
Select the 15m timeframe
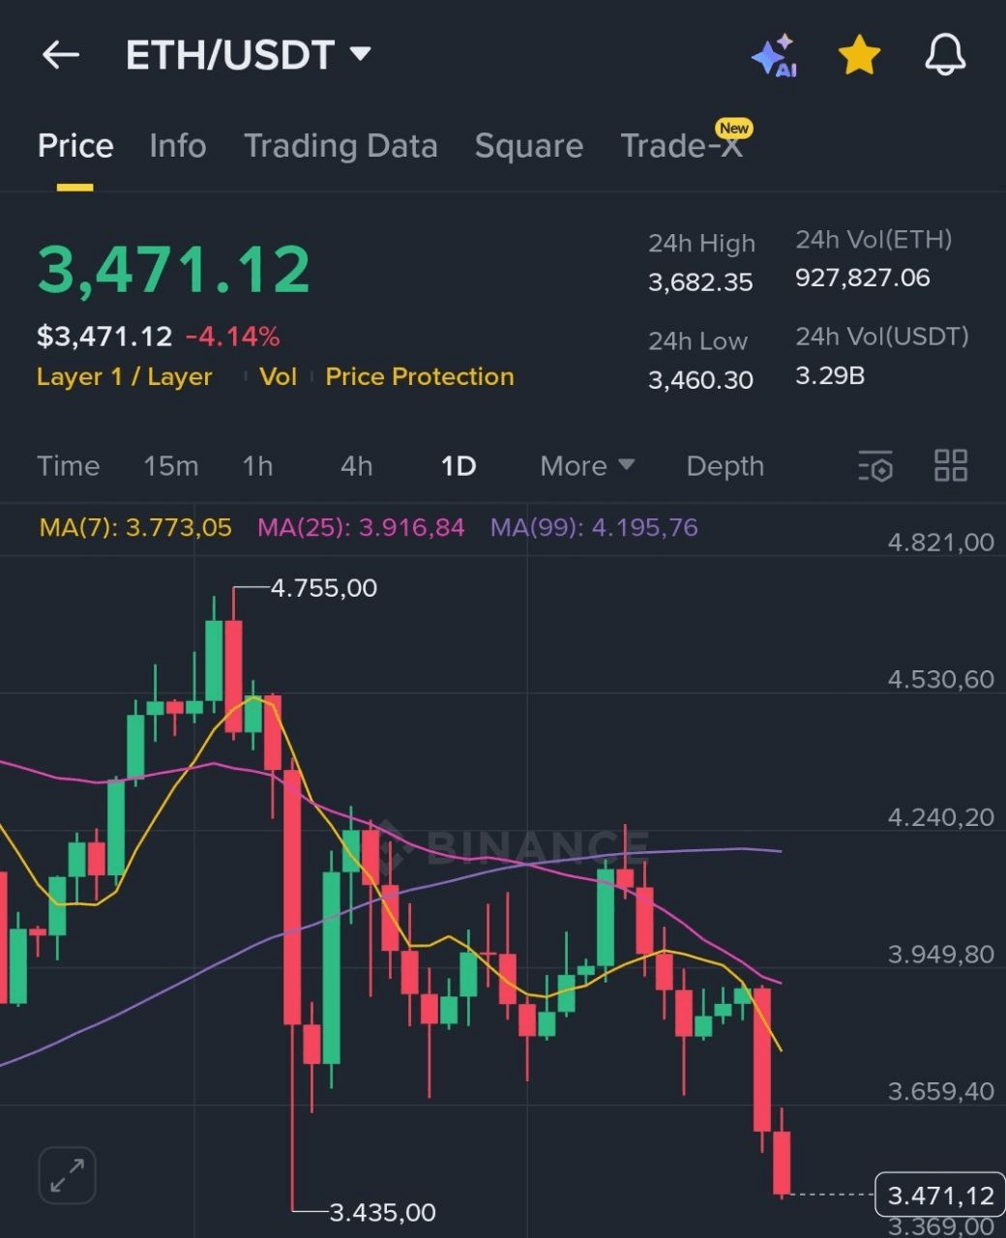pos(170,466)
